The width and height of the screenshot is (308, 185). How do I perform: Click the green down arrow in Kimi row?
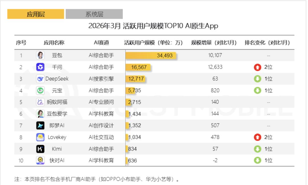(x=258, y=149)
